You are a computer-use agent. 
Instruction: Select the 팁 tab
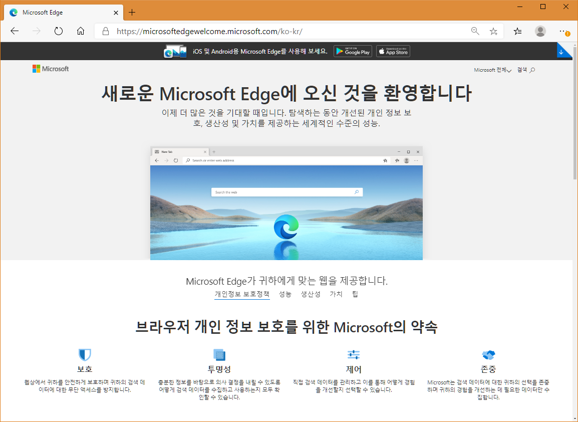(355, 294)
